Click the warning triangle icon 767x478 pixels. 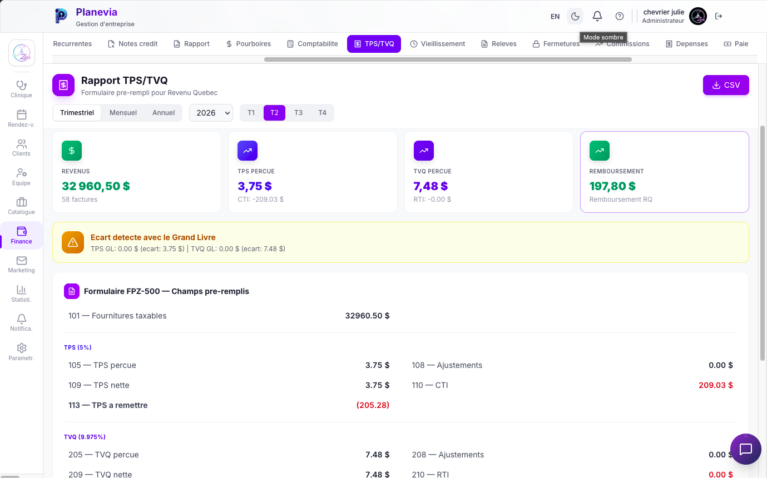pos(73,242)
